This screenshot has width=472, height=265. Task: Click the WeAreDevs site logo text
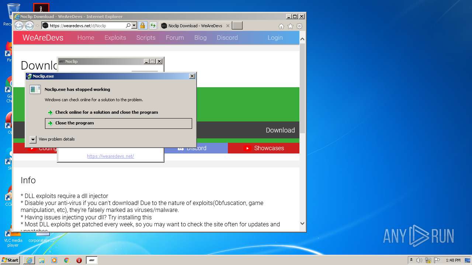click(43, 38)
